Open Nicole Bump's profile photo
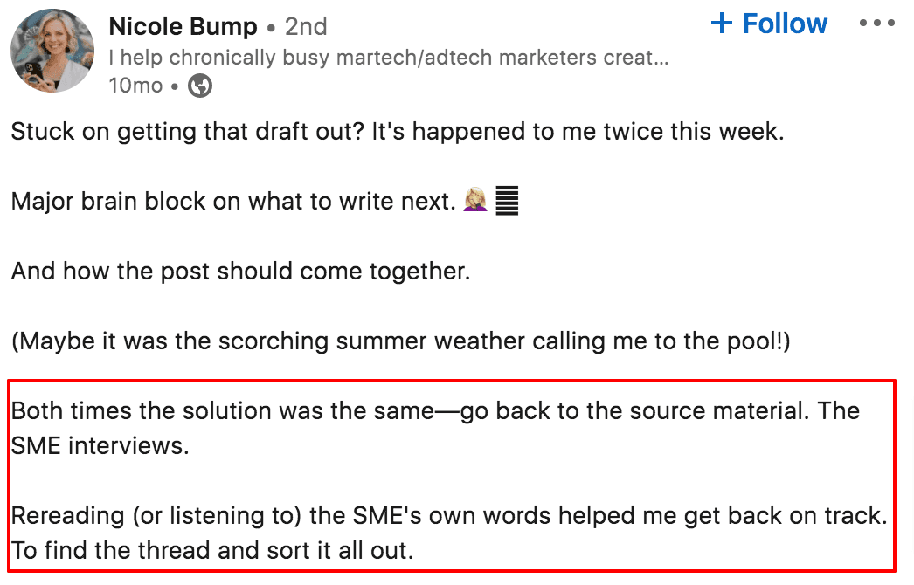Viewport: 914px width, 585px height. (x=52, y=52)
